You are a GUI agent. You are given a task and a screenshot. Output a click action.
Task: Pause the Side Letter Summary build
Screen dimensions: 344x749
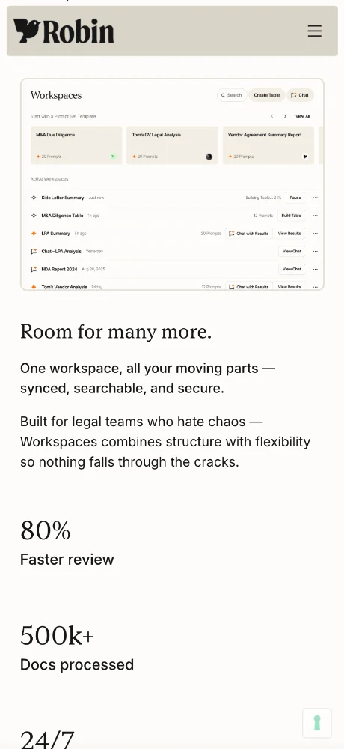[295, 198]
